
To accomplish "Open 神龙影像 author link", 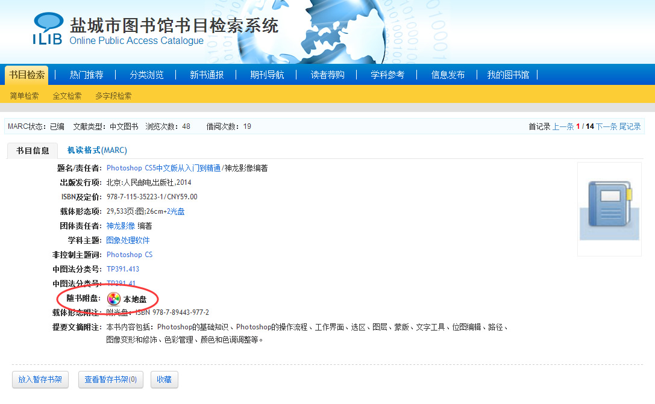I will 121,226.
